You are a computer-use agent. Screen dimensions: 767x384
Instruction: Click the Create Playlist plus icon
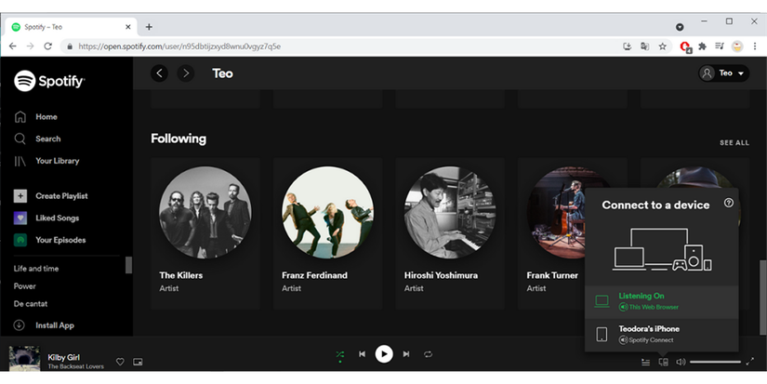point(20,196)
